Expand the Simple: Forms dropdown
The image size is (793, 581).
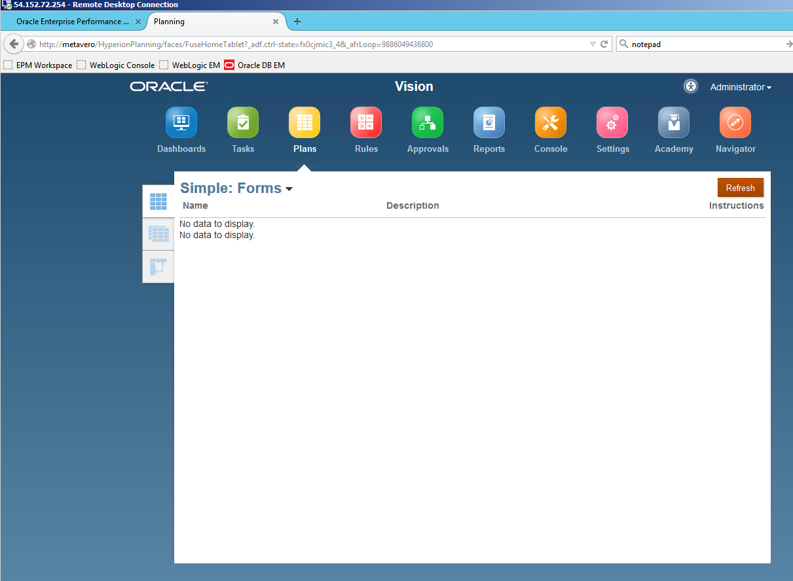[x=289, y=189]
